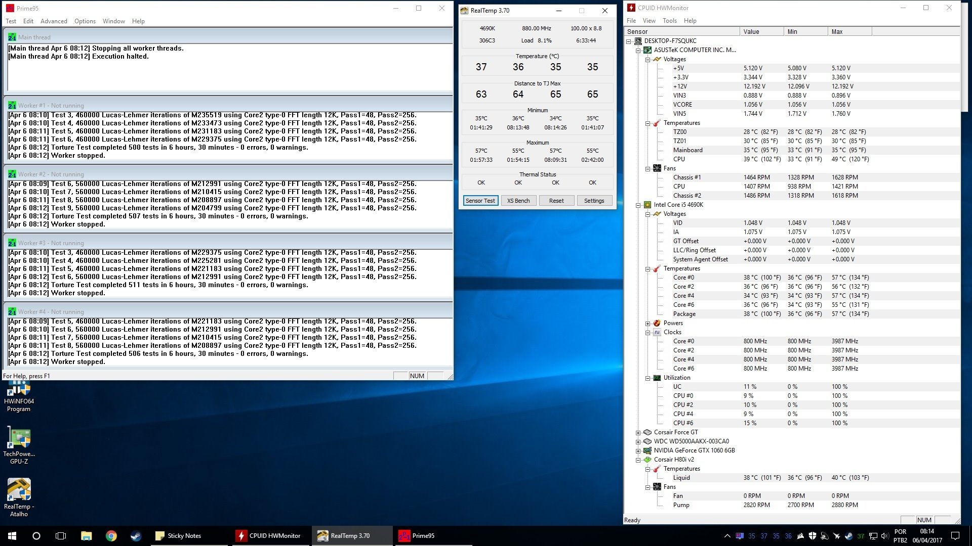This screenshot has height=546, width=972.
Task: Launch Google Chrome from taskbar
Action: coord(111,536)
